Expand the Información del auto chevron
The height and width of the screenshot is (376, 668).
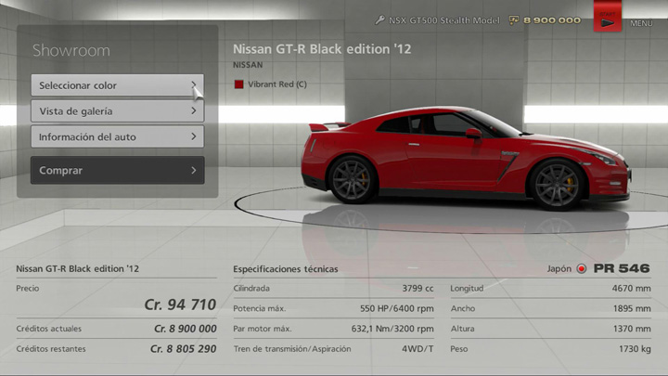click(194, 136)
